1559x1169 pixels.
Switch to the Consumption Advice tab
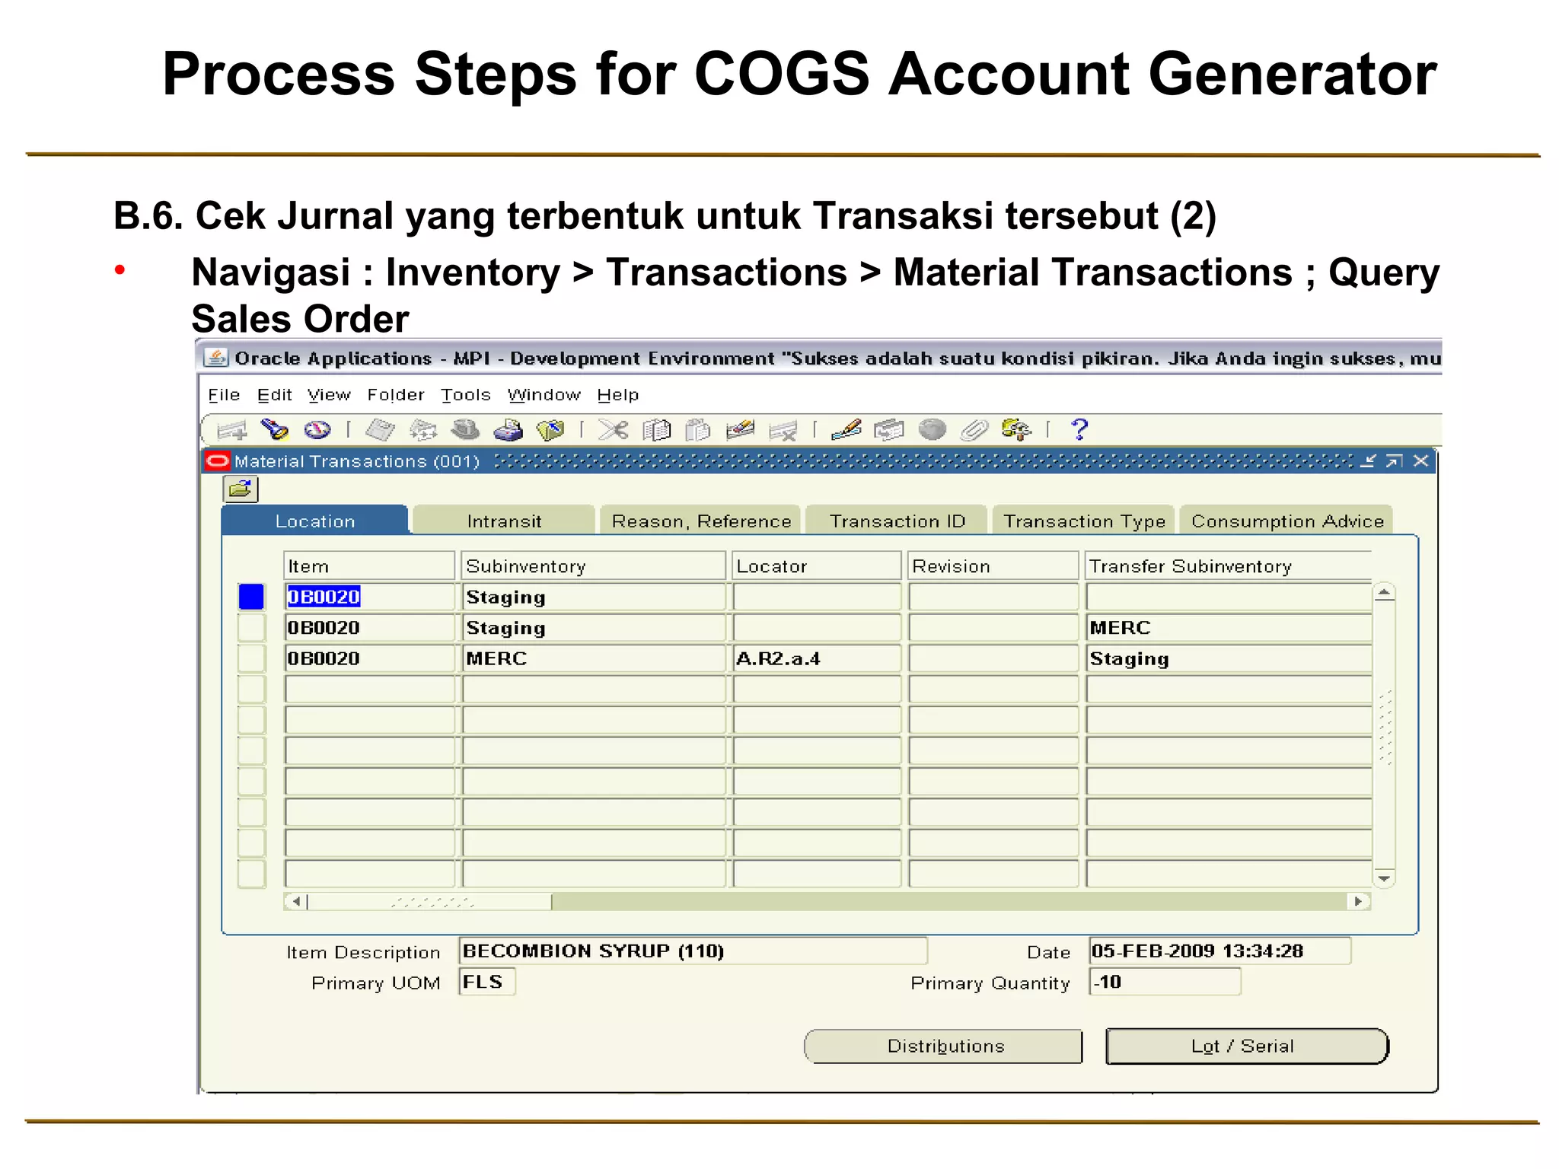pos(1287,521)
